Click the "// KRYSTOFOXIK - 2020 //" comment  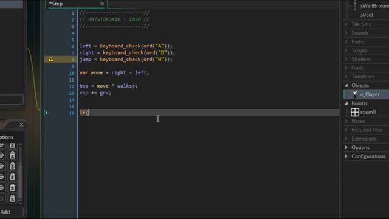click(114, 19)
